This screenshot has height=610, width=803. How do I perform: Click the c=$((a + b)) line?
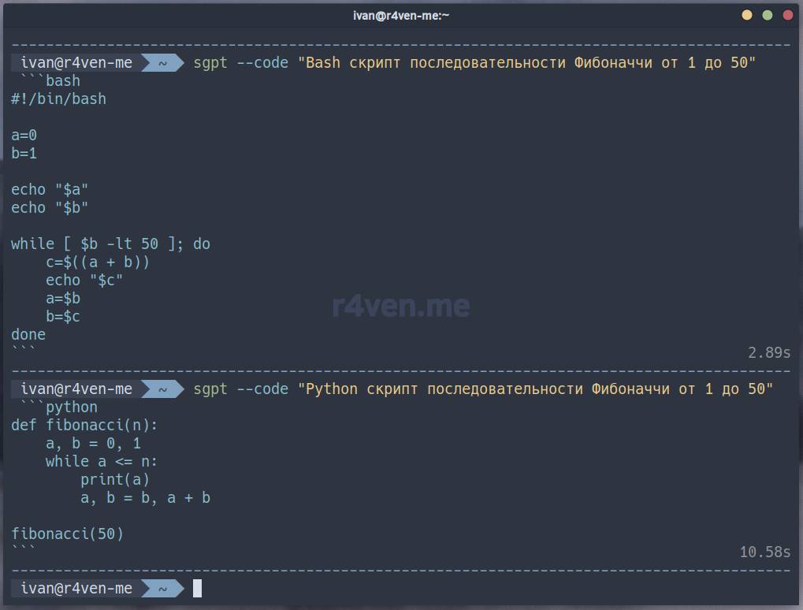[x=97, y=262]
